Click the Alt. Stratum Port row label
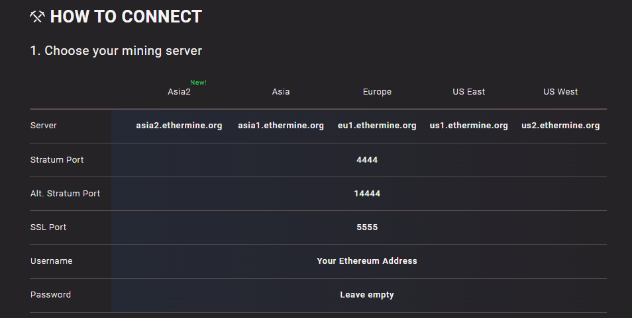Screen dimensions: 632x318 point(66,193)
